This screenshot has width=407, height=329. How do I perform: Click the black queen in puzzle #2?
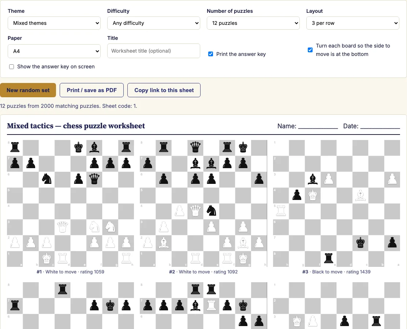click(x=195, y=147)
